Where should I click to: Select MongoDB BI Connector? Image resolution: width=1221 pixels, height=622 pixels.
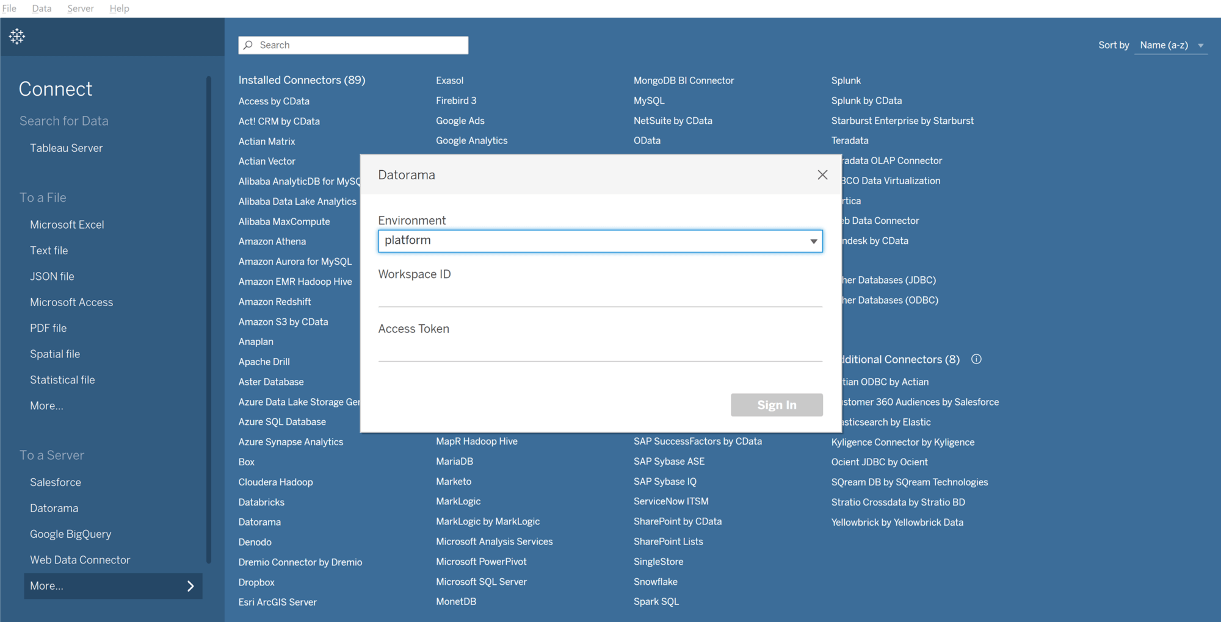coord(684,80)
